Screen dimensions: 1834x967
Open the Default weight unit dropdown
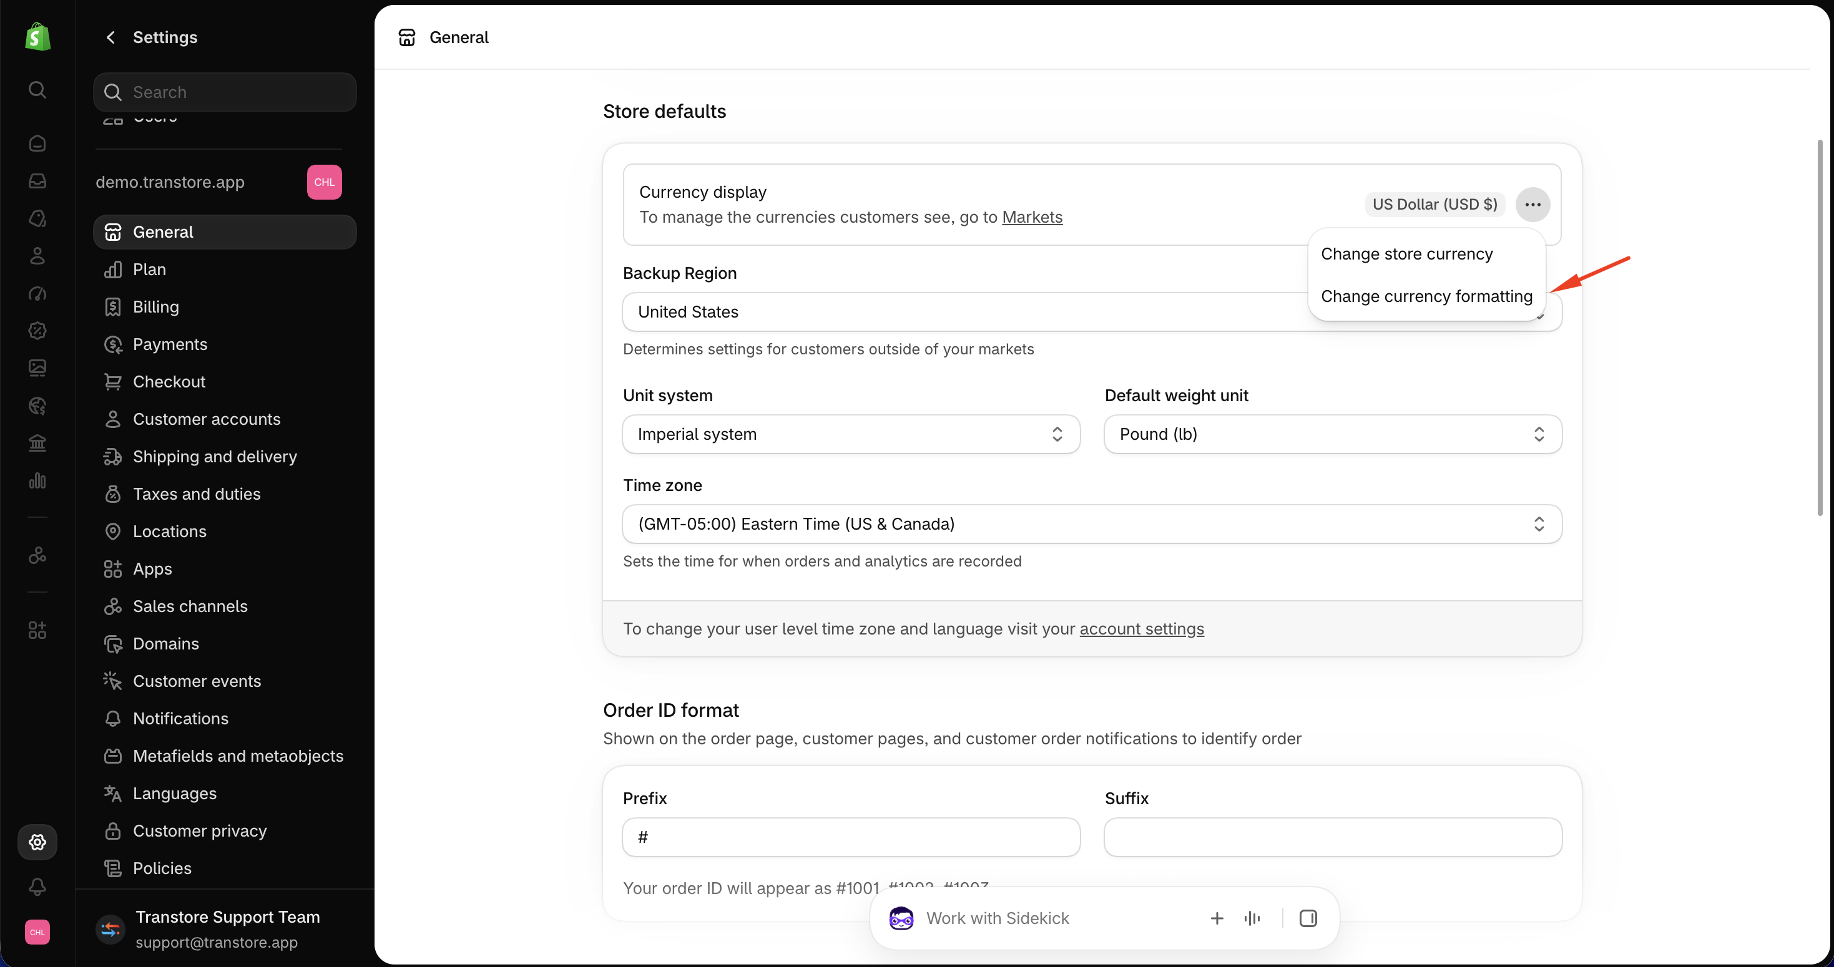[1333, 434]
